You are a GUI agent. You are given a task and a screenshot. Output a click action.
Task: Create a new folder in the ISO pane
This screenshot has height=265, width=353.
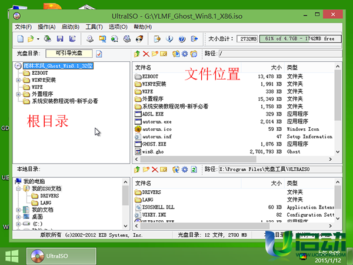[x=155, y=54]
